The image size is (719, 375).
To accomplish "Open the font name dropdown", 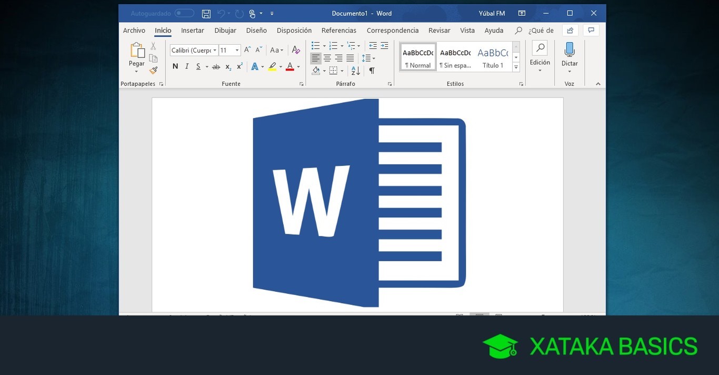I will [215, 51].
